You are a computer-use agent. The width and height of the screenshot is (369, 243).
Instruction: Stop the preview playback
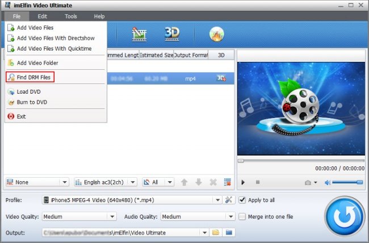[258, 182]
